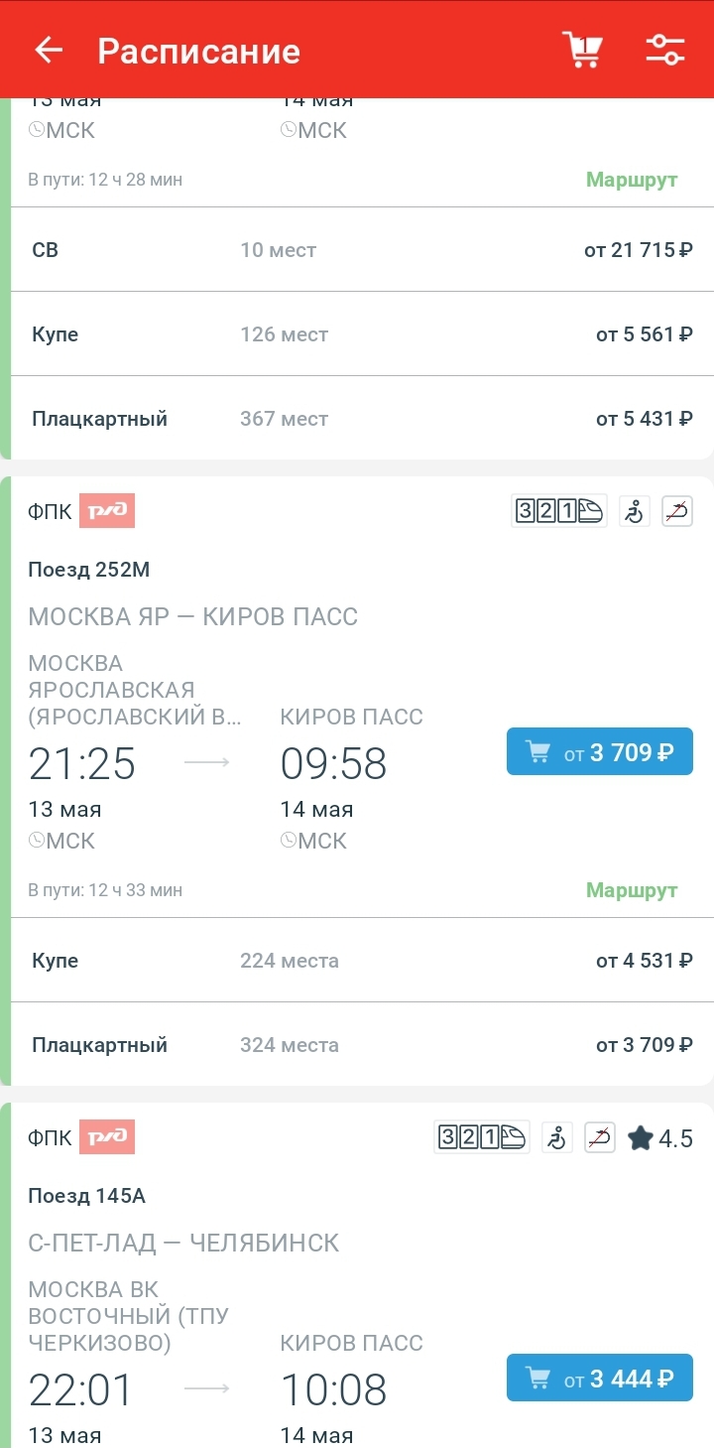Screen dimensions: 714x1448
Task: Tap accessibility wheelchair icon on train 252М
Action: pyautogui.click(x=635, y=511)
